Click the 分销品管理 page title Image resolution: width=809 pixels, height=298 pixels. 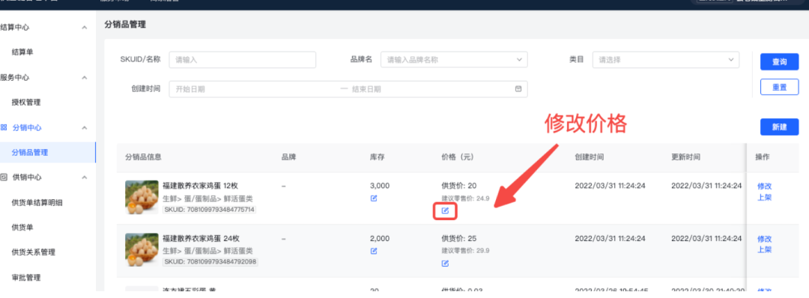(x=125, y=24)
